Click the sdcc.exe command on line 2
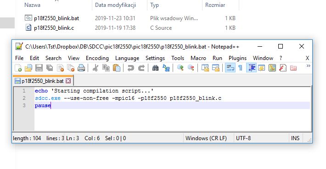326x169 pixels. click(48, 98)
